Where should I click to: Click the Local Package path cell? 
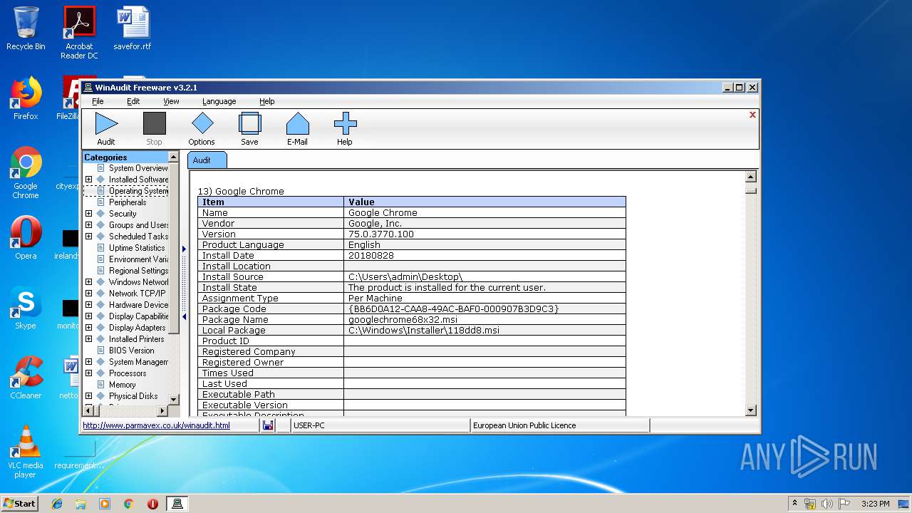484,330
